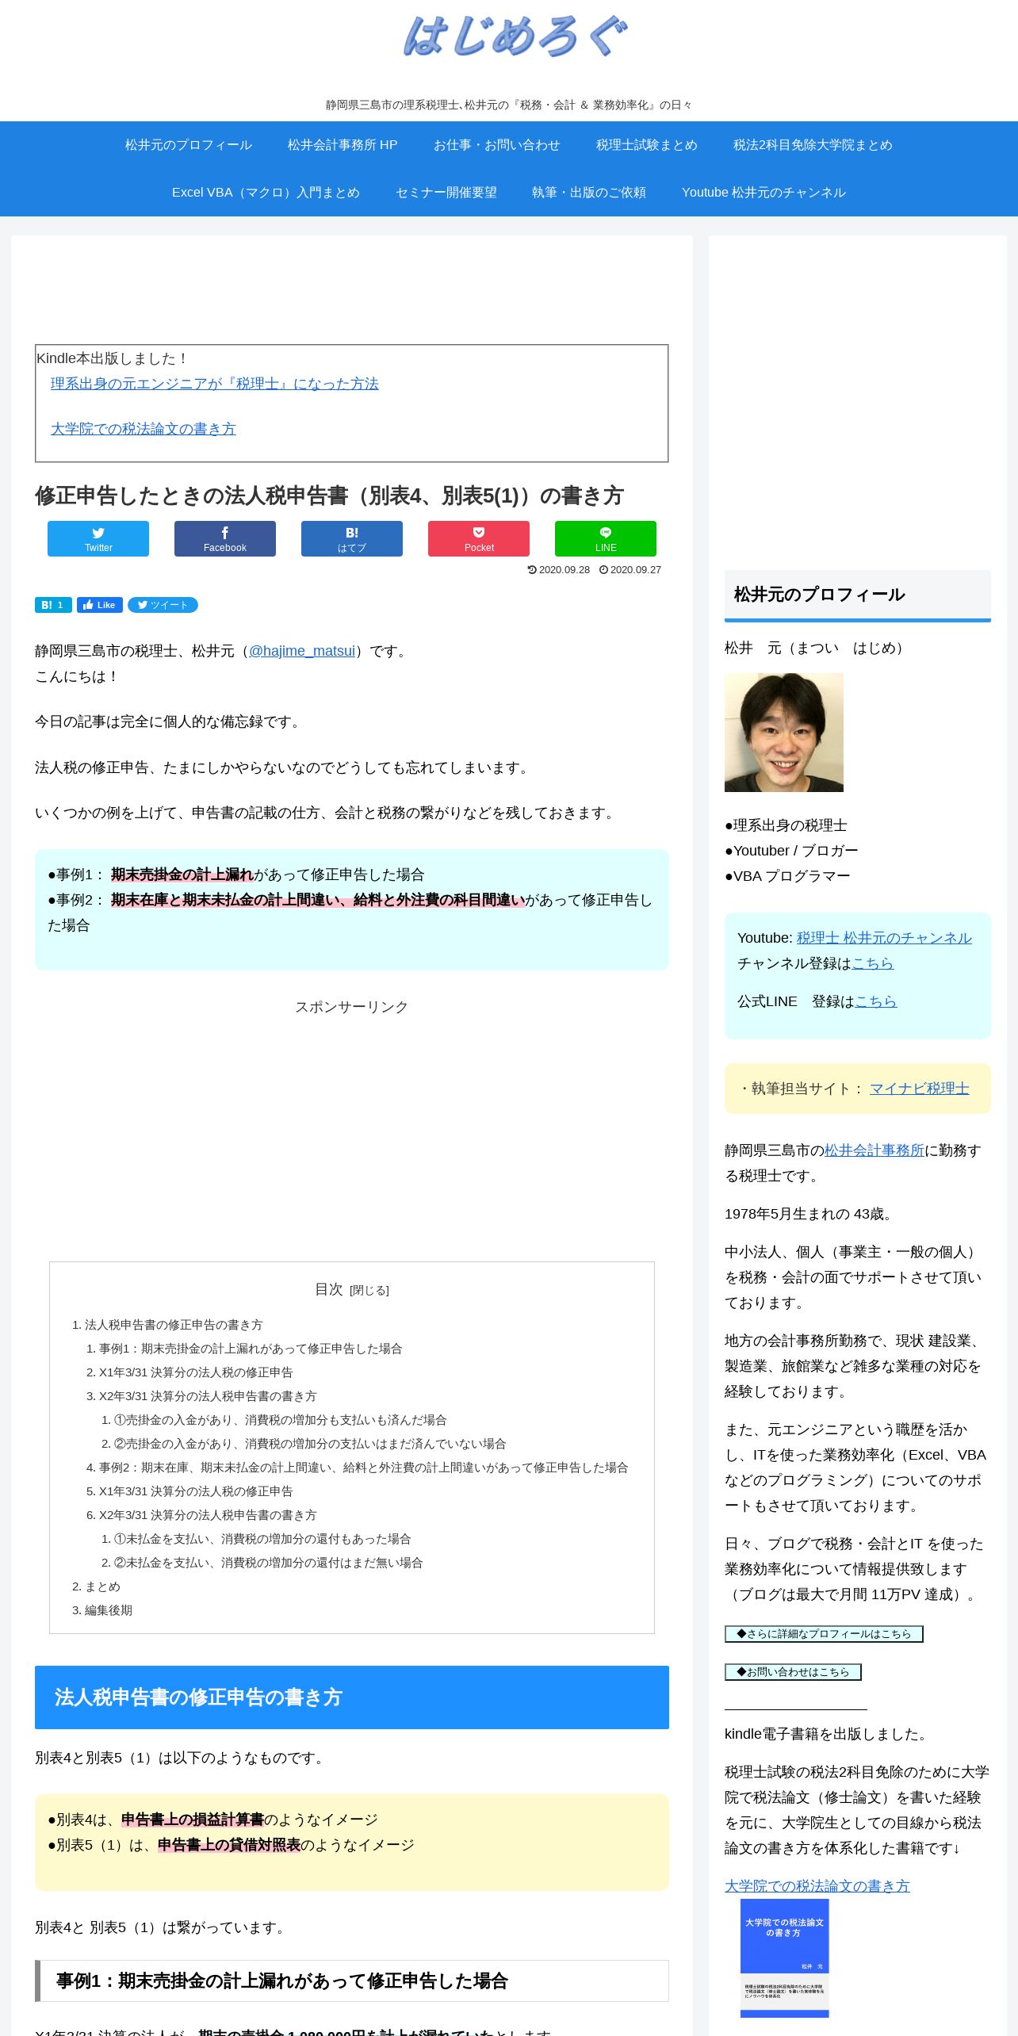Click 松井元 profile photo
The image size is (1018, 2036).
(784, 733)
